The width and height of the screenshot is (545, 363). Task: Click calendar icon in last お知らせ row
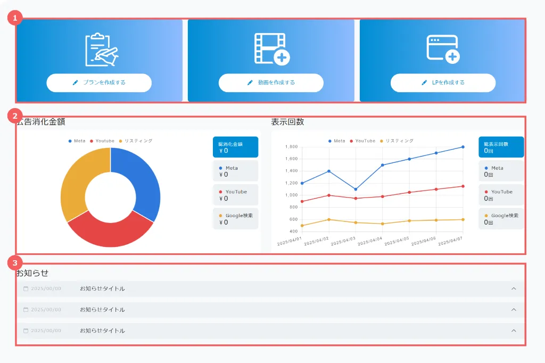(26, 331)
